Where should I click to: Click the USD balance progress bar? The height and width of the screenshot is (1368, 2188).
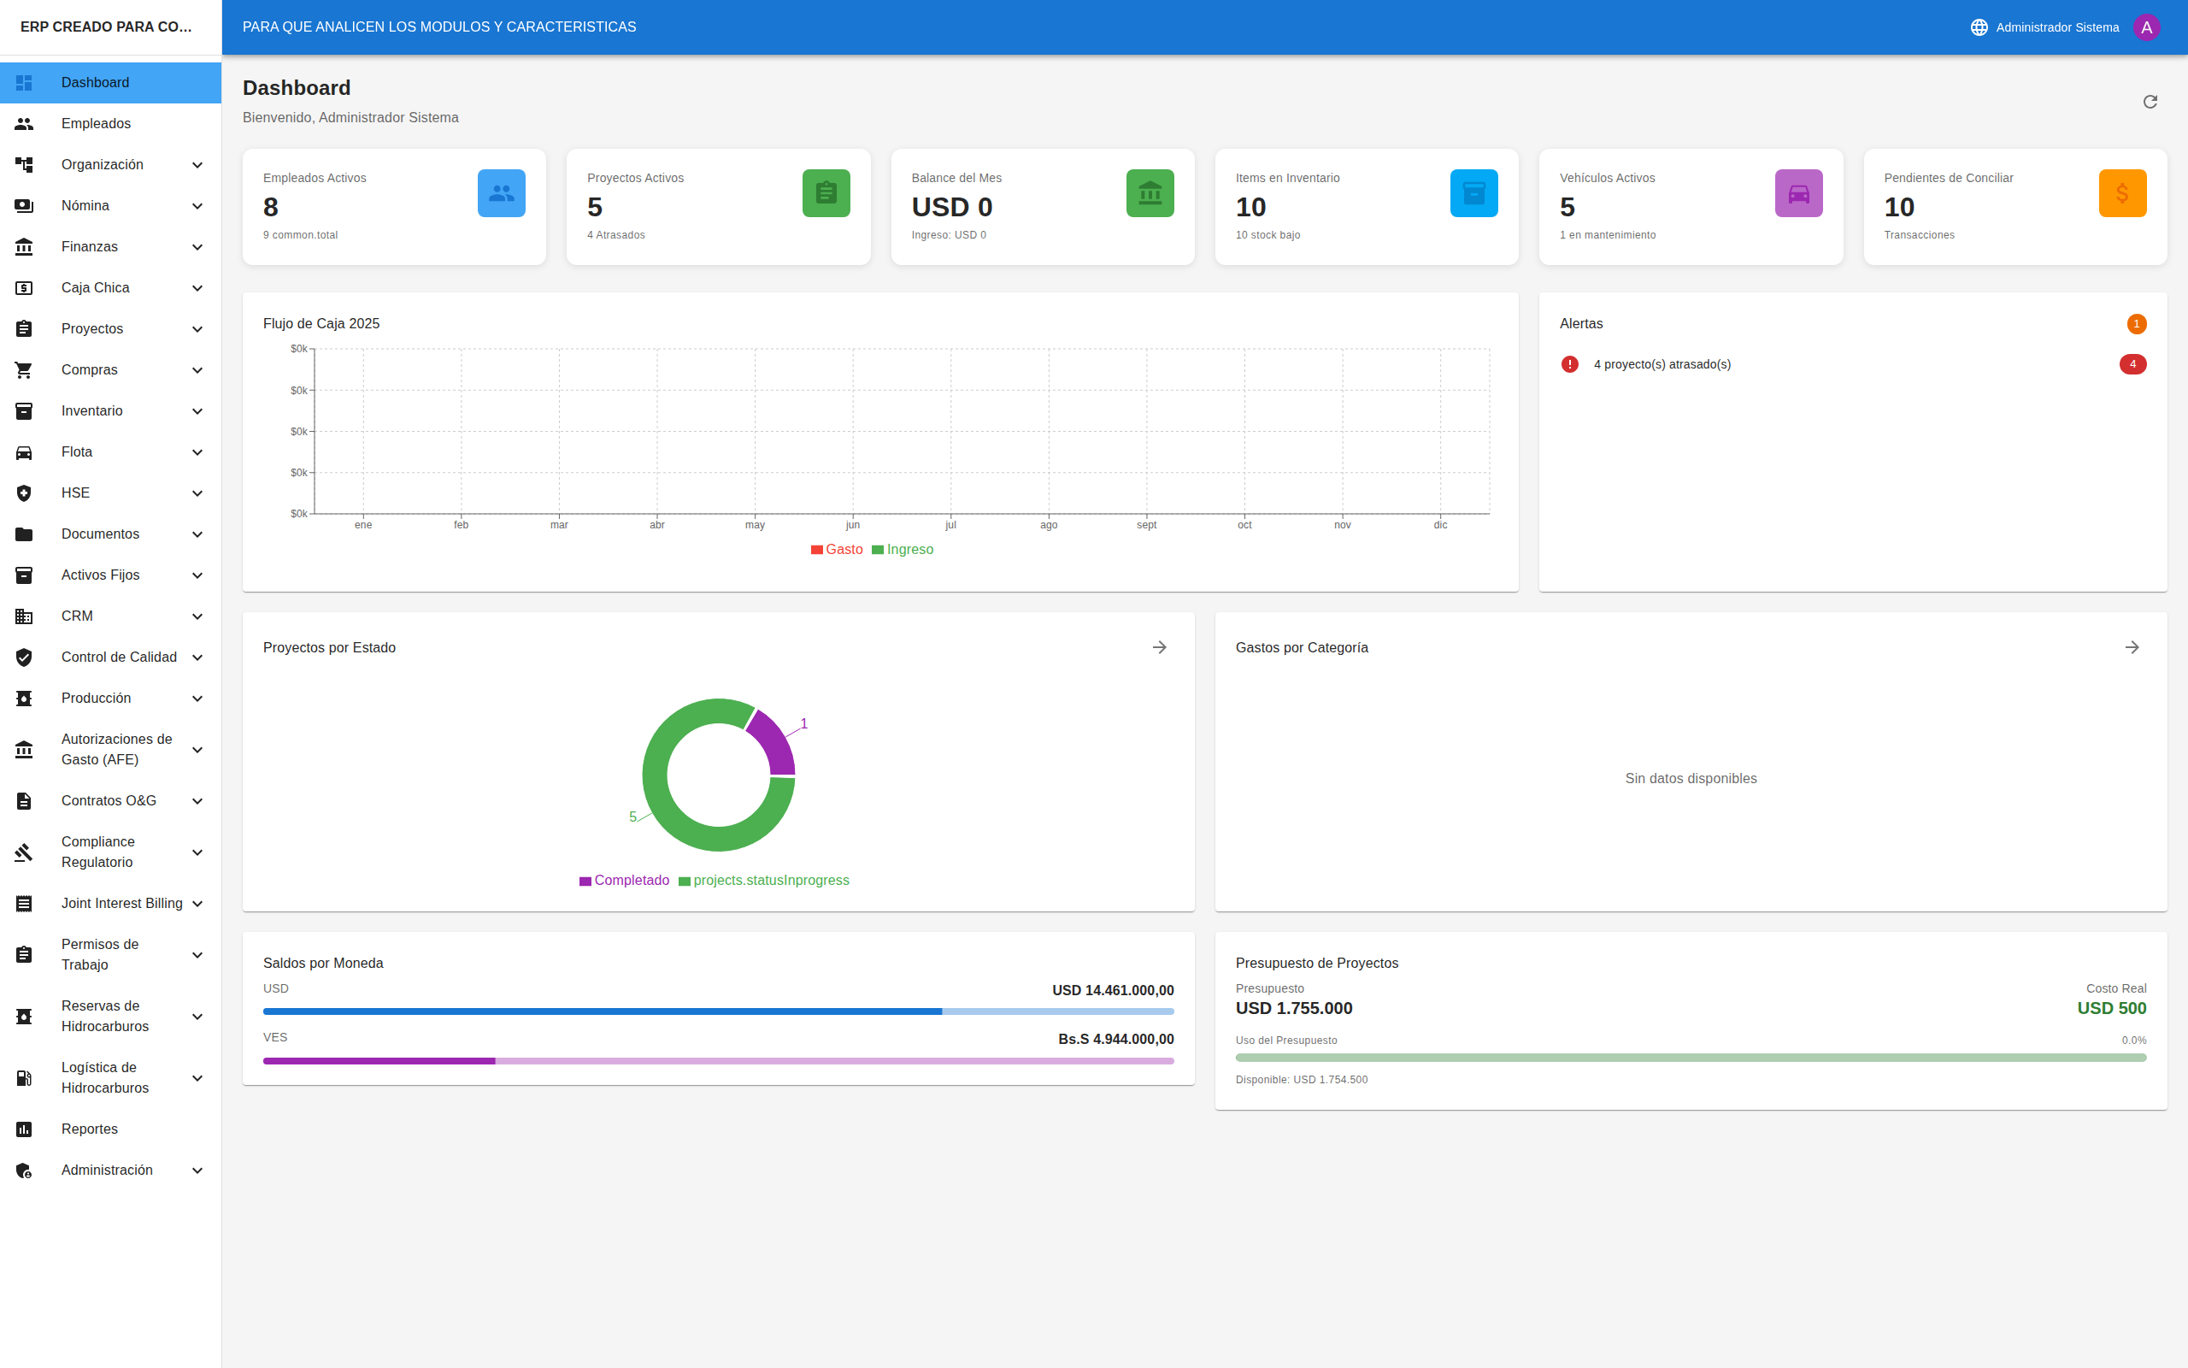click(717, 1011)
